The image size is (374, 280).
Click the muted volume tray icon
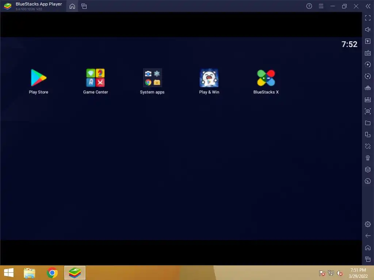(340, 273)
